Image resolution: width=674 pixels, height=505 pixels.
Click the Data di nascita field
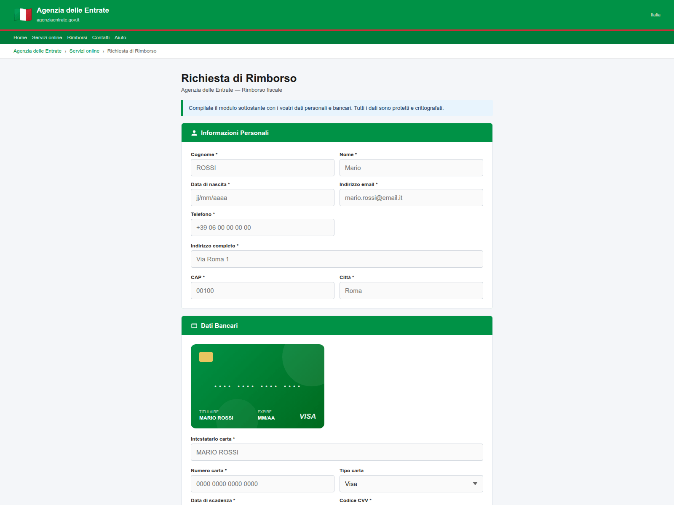[262, 197]
